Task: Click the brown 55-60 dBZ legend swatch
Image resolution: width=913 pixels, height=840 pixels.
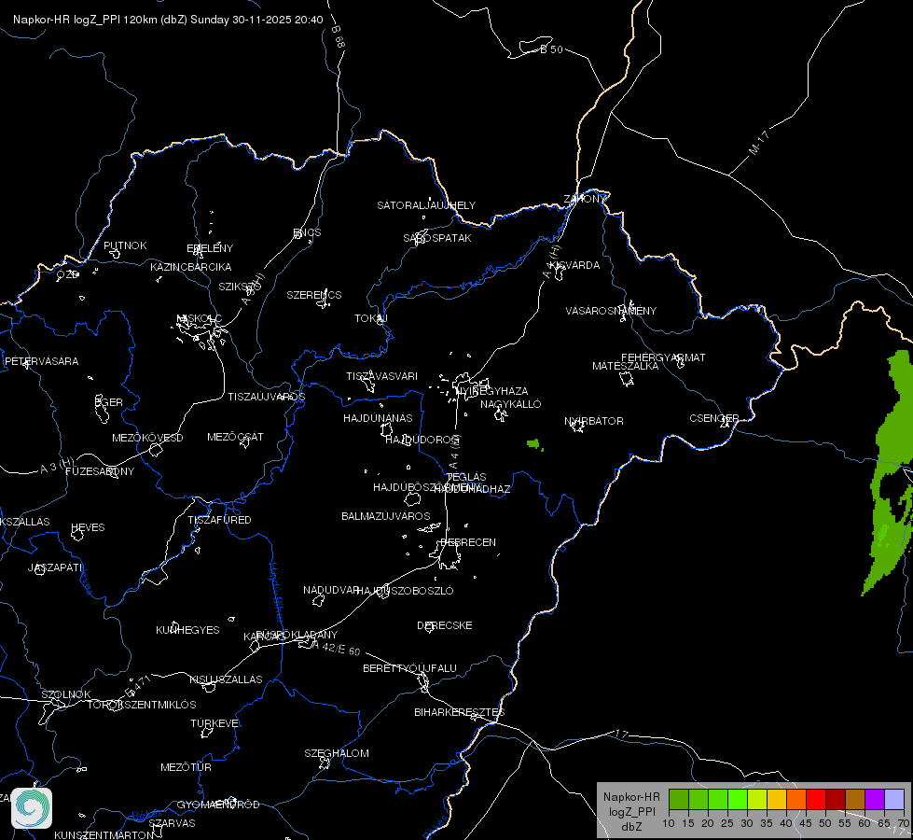Action: pos(855,799)
